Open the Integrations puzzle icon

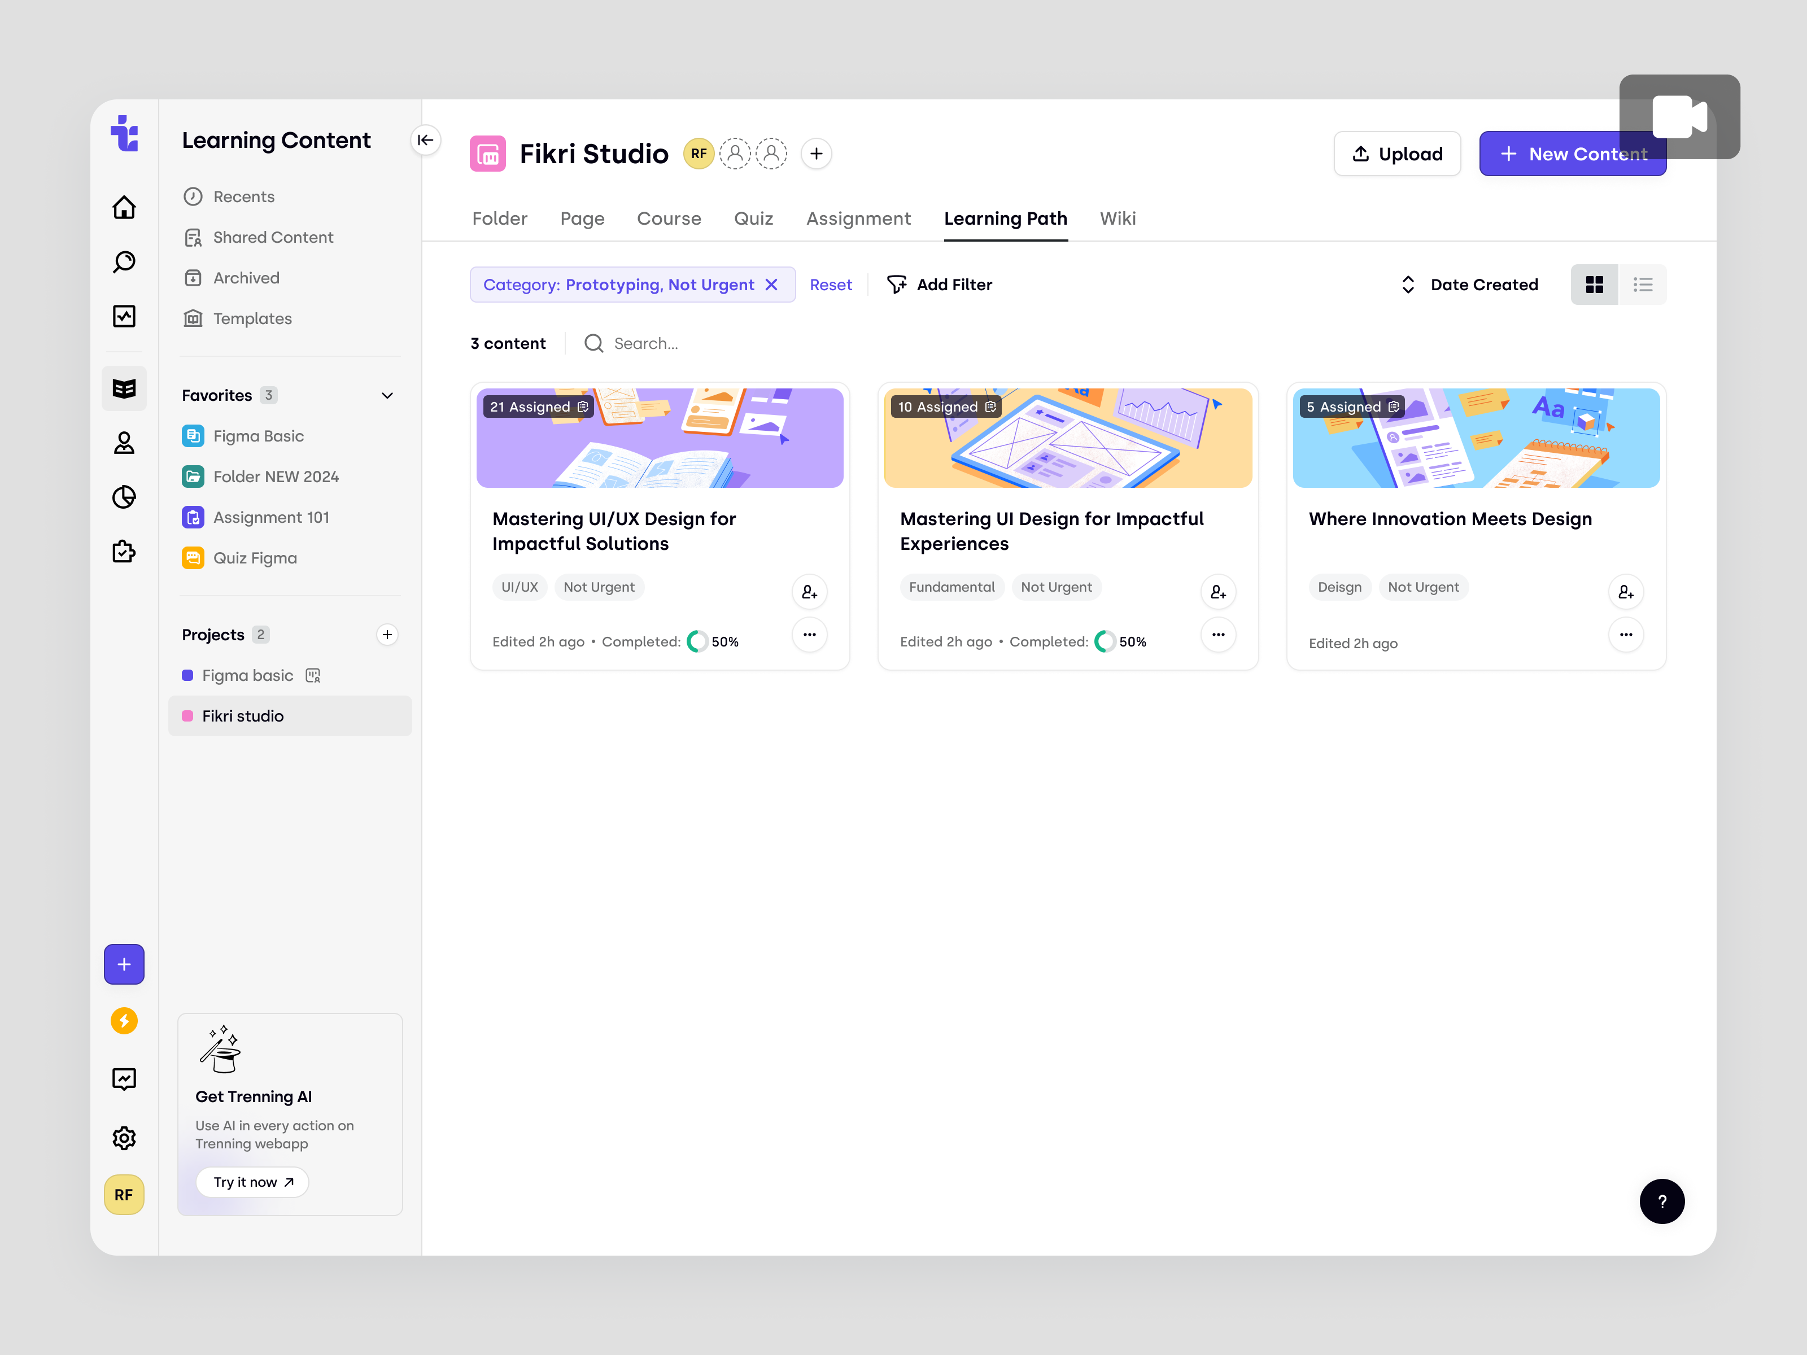point(124,552)
